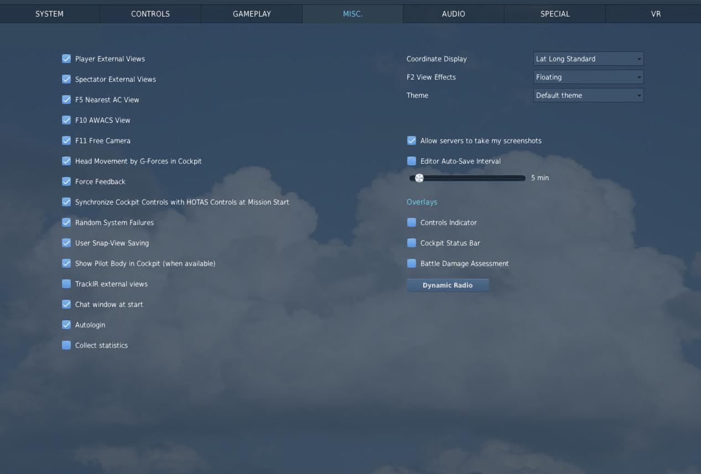The width and height of the screenshot is (701, 474).
Task: Disable F5 Nearest AC View
Action: coord(66,100)
